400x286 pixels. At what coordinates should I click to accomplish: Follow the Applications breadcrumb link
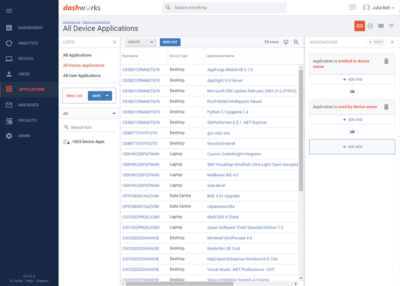pos(72,22)
